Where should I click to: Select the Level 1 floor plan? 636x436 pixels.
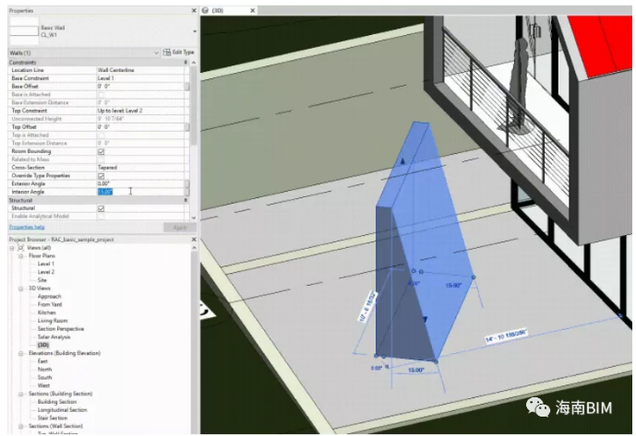46,264
